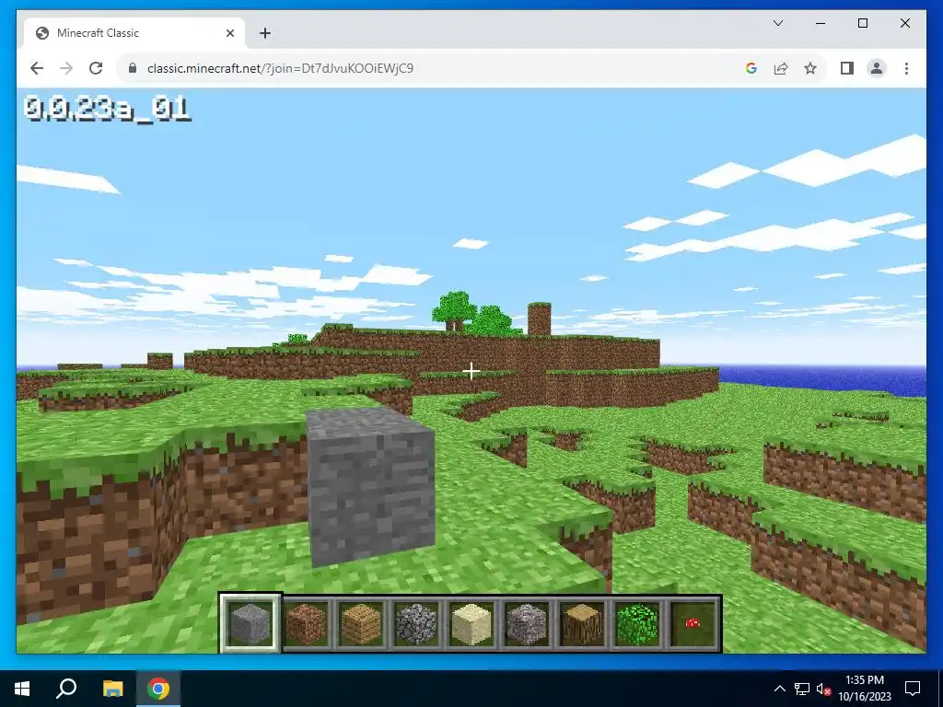Open File Explorer from taskbar

[112, 689]
